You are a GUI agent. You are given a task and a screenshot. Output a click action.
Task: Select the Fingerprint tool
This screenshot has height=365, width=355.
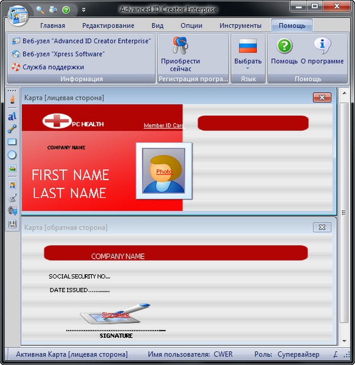click(12, 210)
